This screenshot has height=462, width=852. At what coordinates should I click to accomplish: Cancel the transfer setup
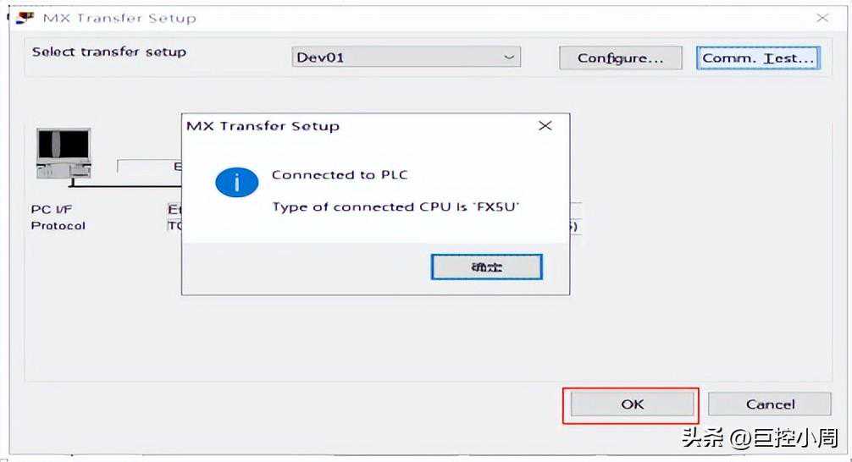pos(770,404)
